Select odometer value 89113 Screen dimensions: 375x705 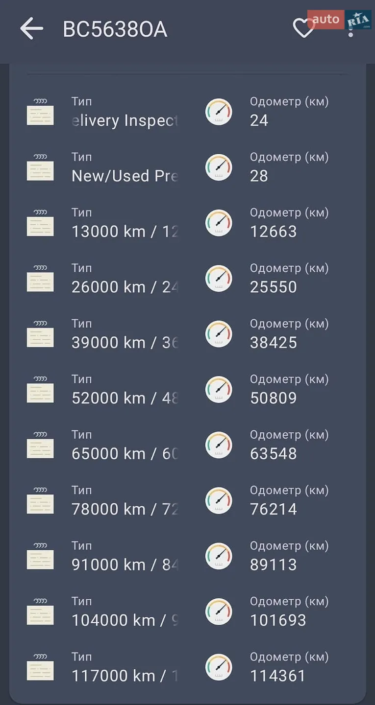point(274,564)
